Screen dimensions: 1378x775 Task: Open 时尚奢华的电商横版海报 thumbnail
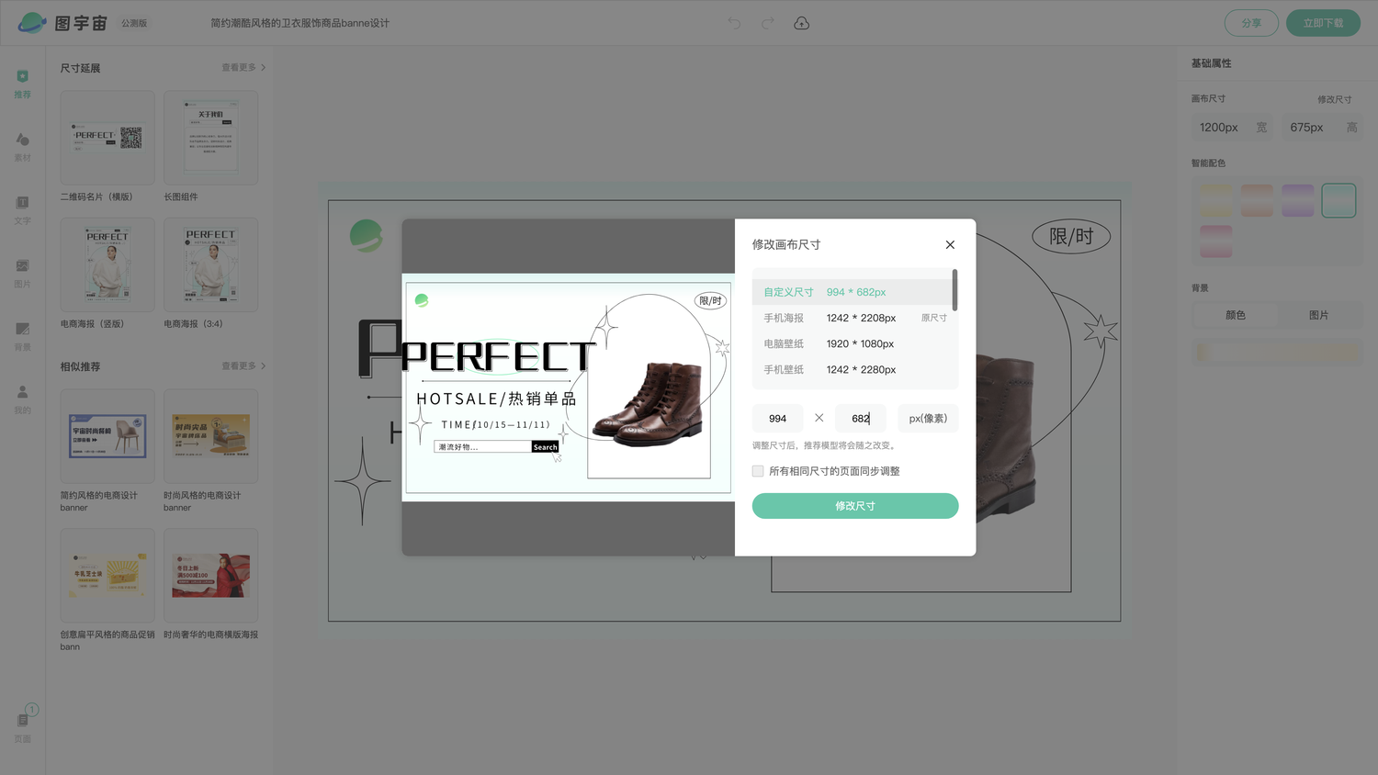210,576
